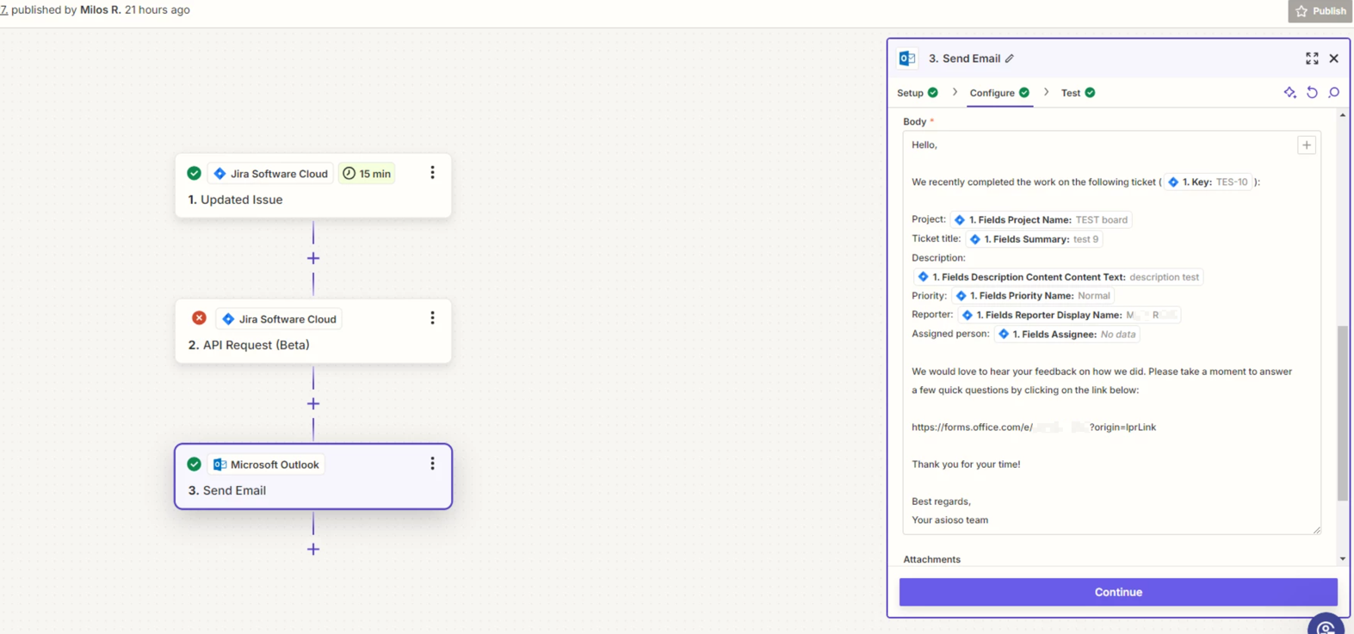This screenshot has height=634, width=1354.
Task: Open the comment bubble icon in panel
Action: pos(1334,93)
